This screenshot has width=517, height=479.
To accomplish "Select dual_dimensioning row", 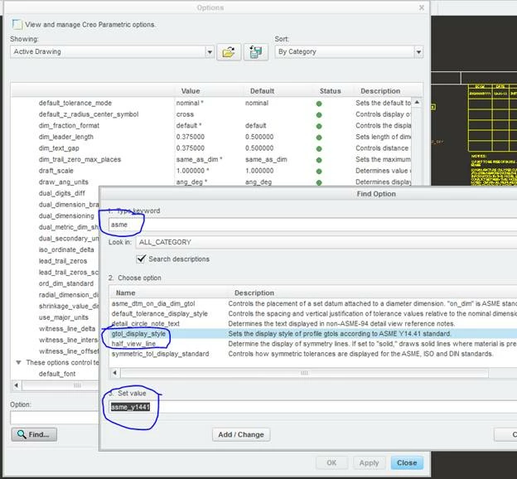I will pyautogui.click(x=66, y=215).
